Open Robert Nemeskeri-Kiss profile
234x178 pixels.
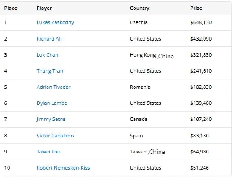point(63,168)
